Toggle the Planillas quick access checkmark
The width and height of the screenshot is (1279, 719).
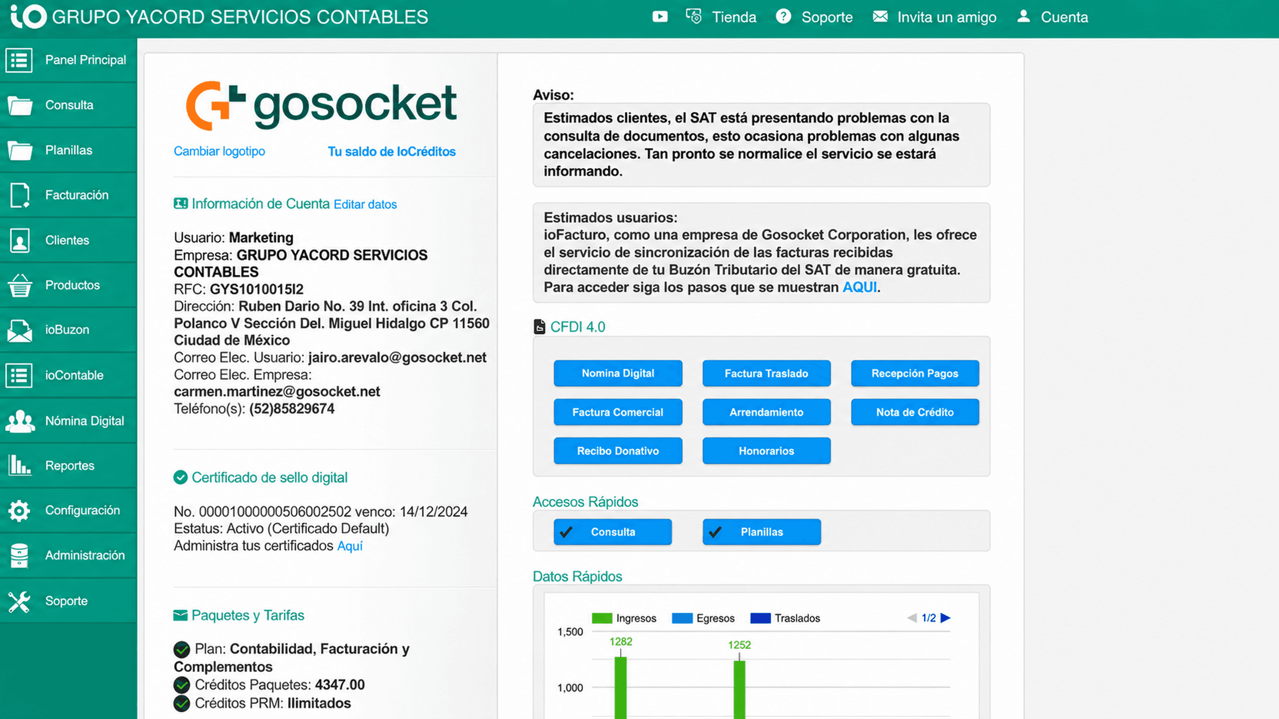point(715,532)
